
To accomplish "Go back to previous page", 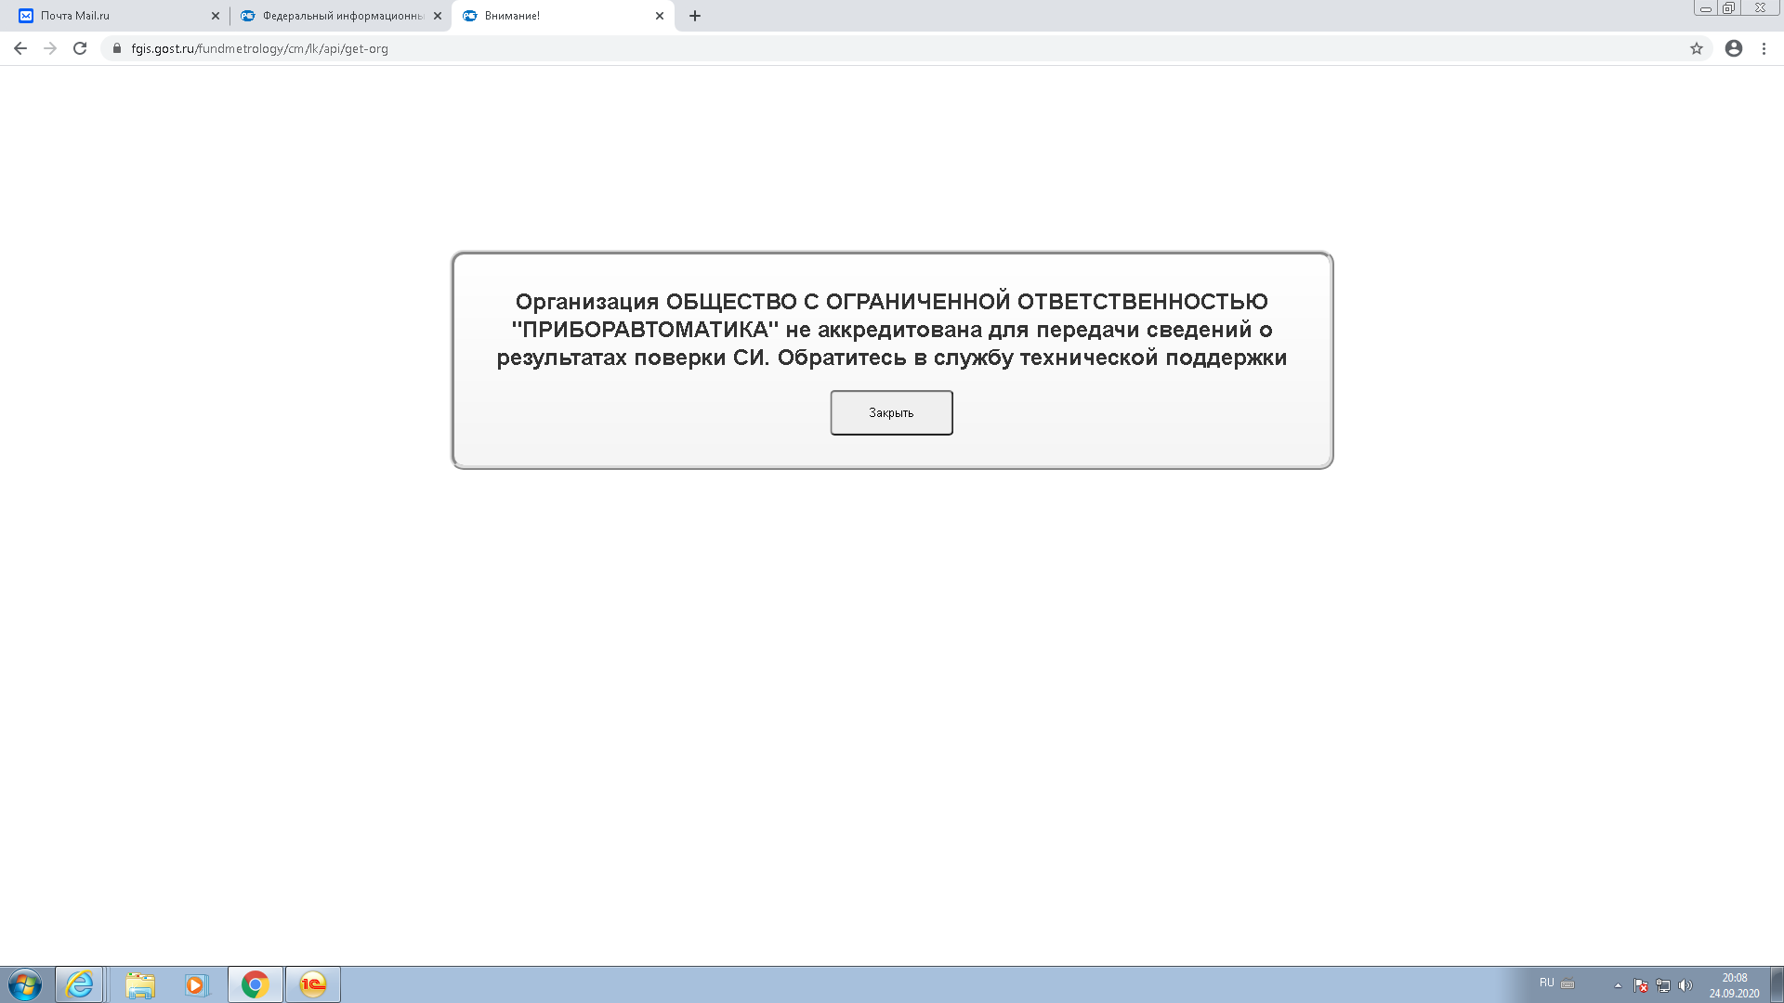I will click(x=20, y=48).
